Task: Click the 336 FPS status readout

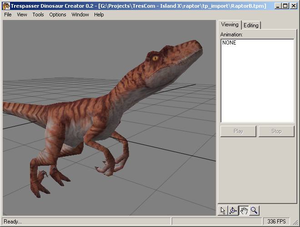Action: pos(276,222)
